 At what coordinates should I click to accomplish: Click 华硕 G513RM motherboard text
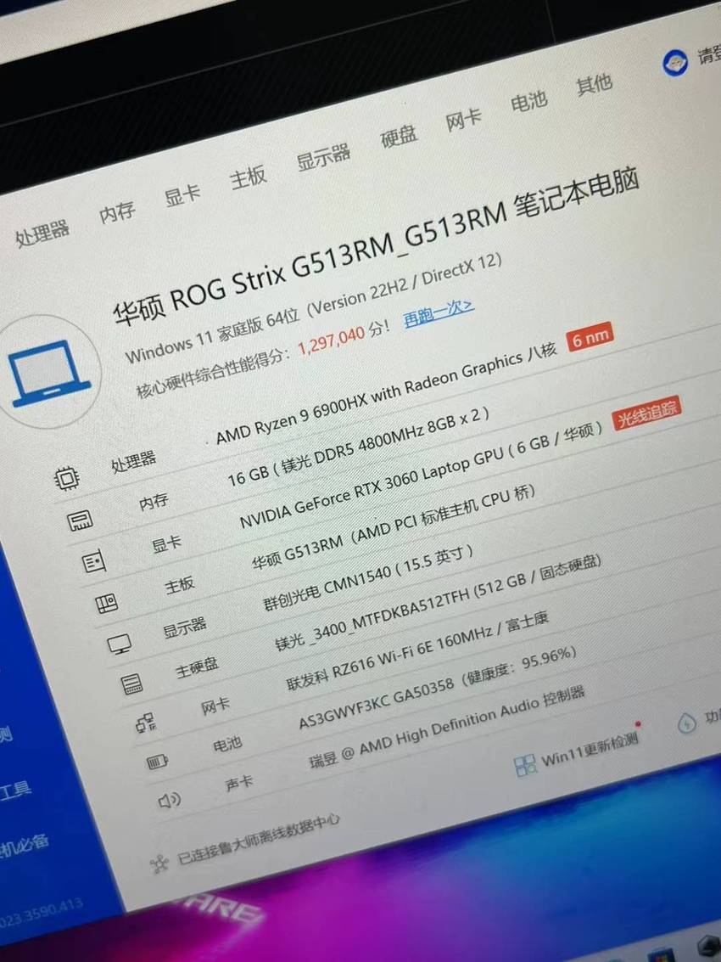[x=393, y=528]
